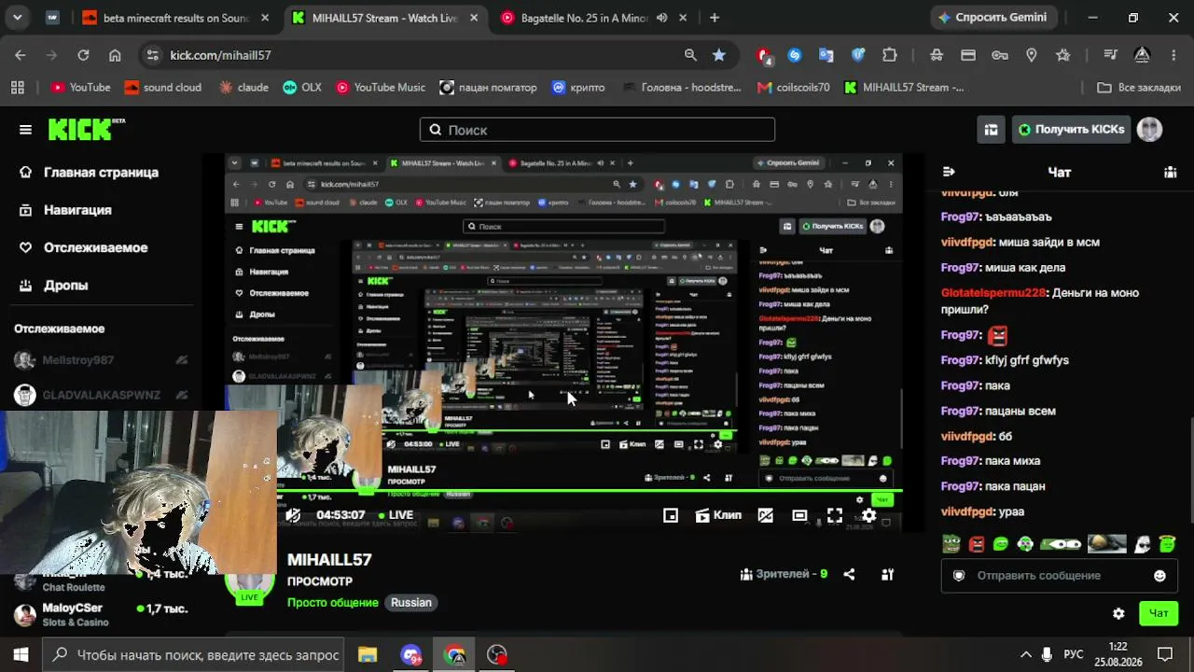The width and height of the screenshot is (1194, 672).
Task: Select the MIHAILL57 Stream tab
Action: coord(385,18)
